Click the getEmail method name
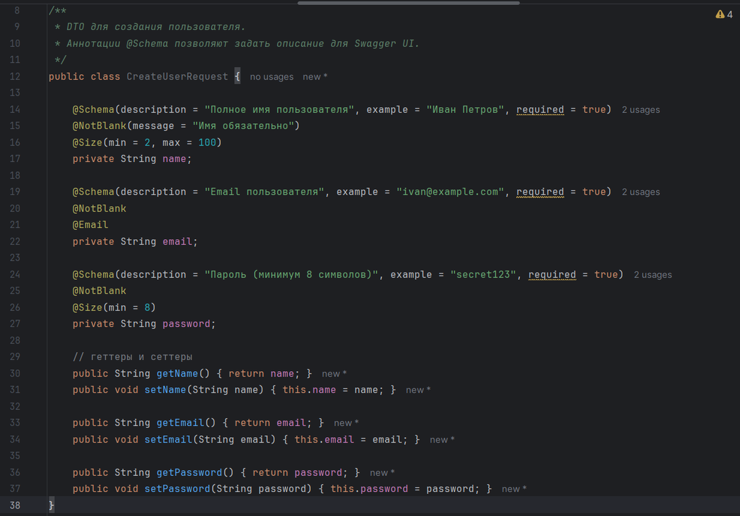Viewport: 740px width, 516px height. 181,423
